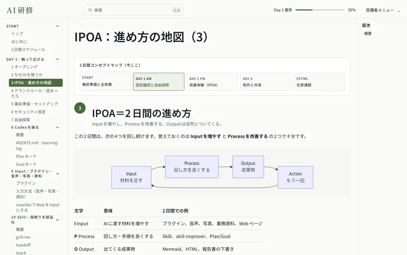
Task: Go to 2 なぜAIを使うか
Action: tap(27, 75)
